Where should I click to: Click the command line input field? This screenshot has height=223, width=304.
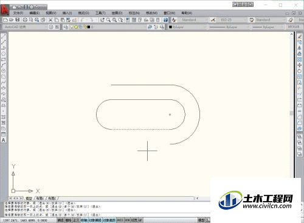[x=108, y=215]
